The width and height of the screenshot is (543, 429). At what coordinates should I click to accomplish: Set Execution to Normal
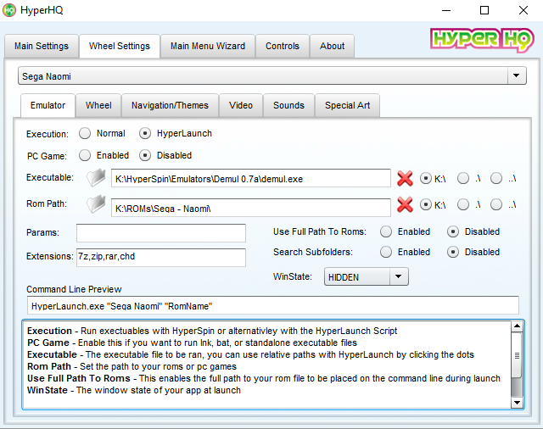tap(85, 133)
